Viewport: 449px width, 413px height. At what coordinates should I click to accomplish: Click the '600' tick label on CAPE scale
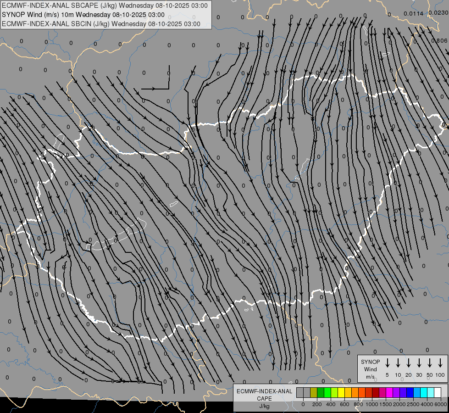click(x=344, y=404)
